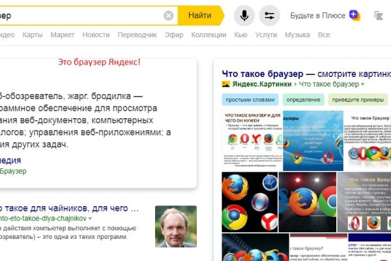The image size is (391, 261).
Task: Click the green Браузер breadcrumb link
Action: [13, 172]
